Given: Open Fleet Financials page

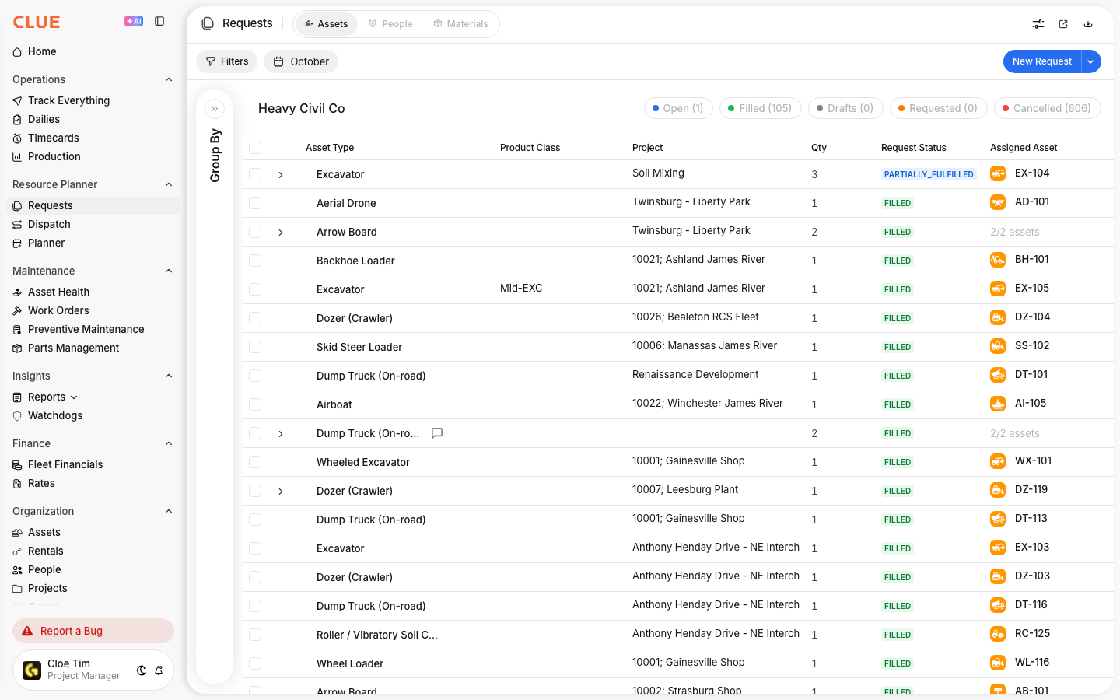Looking at the screenshot, I should point(65,464).
